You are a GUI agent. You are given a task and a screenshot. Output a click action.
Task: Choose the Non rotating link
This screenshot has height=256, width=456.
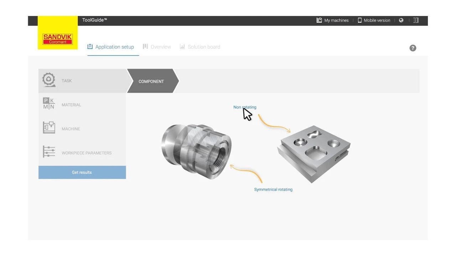coord(245,107)
